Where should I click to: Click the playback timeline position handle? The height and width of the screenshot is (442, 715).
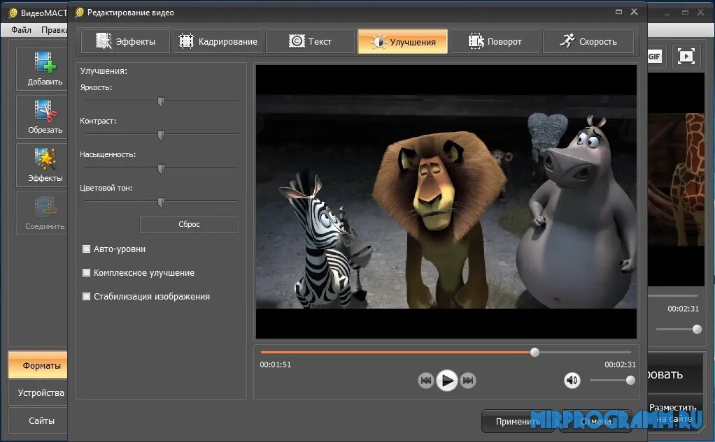(x=535, y=352)
